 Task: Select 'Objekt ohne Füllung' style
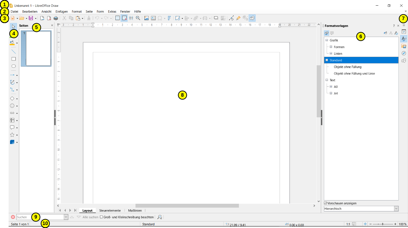click(348, 67)
